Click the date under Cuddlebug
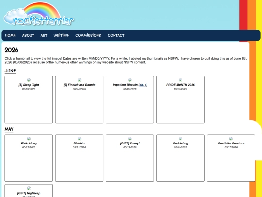Image resolution: width=262 pixels, height=197 pixels. click(x=180, y=147)
